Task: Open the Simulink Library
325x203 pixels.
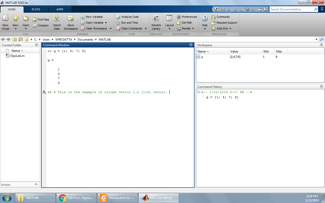Action: 156,18
